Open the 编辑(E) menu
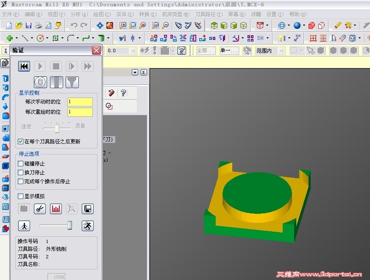The image size is (370, 280). [33, 14]
